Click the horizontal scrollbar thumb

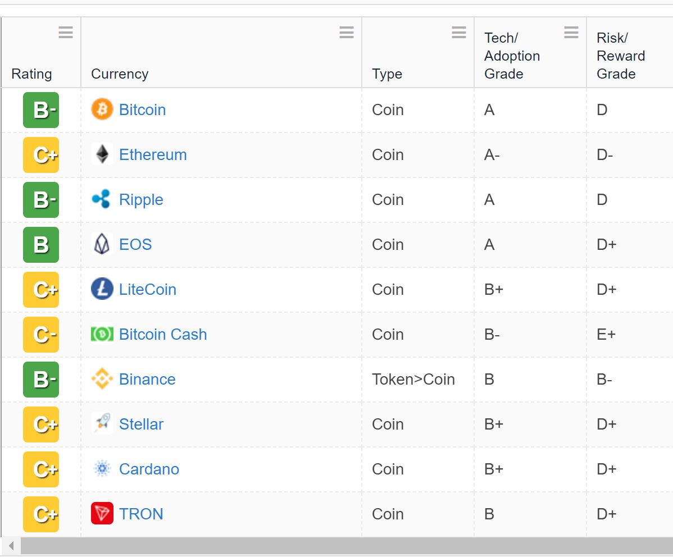point(347,546)
